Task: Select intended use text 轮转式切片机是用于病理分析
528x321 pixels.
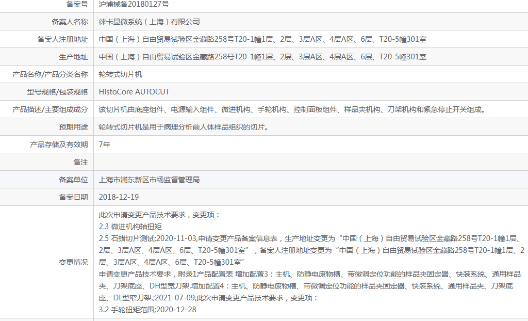Action: tap(184, 127)
